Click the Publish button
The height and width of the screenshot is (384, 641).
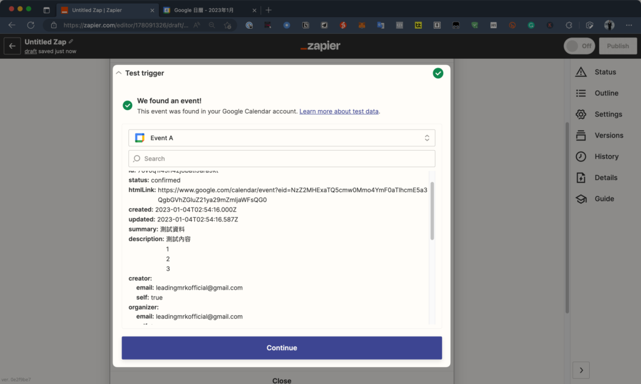pos(618,46)
